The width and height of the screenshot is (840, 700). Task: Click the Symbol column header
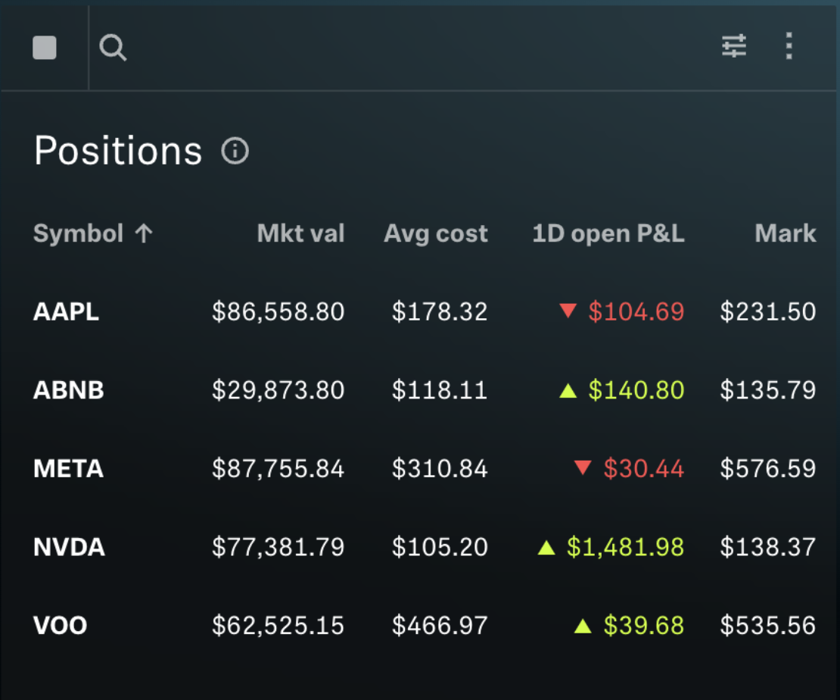[x=78, y=233]
